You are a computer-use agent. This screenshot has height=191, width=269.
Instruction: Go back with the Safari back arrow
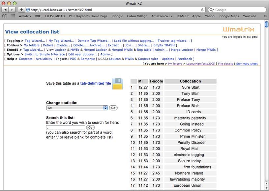(x=5, y=10)
